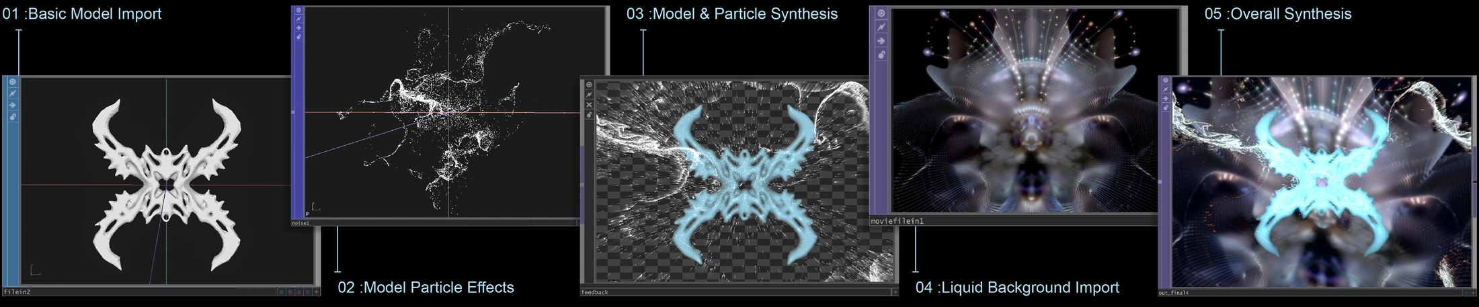Toggle display flag dot on out_final4 footer
This screenshot has width=1479, height=307.
tap(1466, 293)
